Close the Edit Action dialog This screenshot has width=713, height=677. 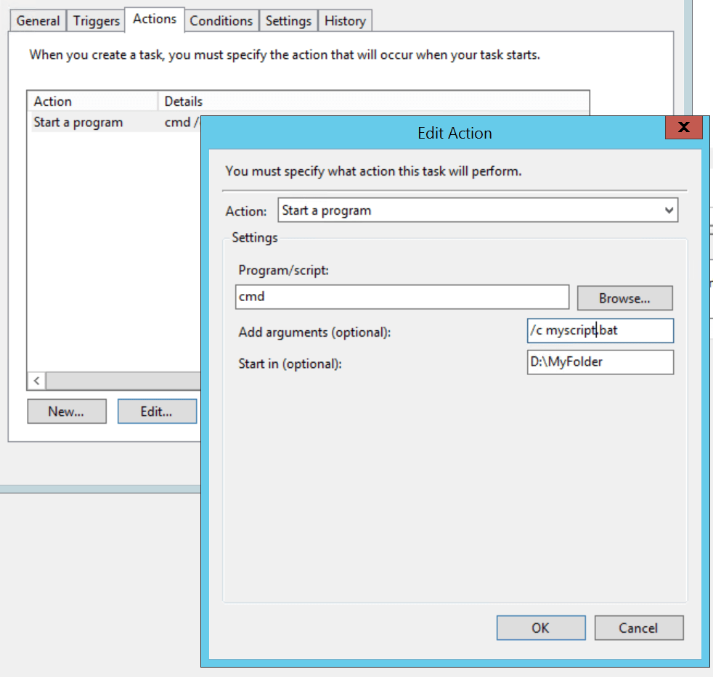point(683,128)
